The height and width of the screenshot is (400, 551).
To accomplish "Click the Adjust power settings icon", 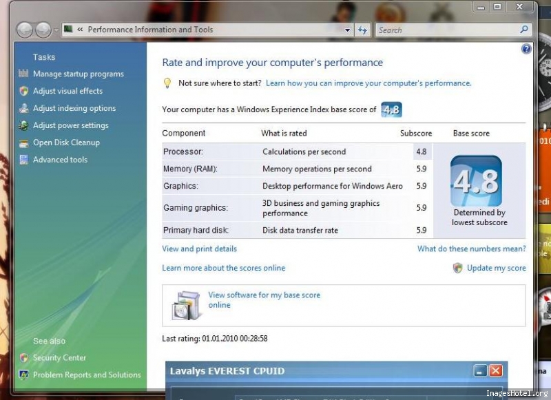I will 24,125.
